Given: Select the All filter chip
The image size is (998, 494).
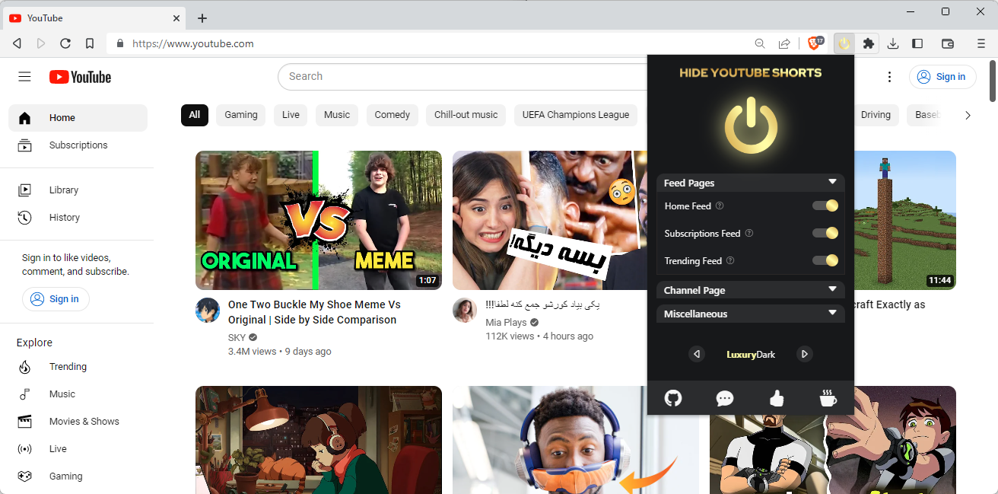Looking at the screenshot, I should (195, 115).
